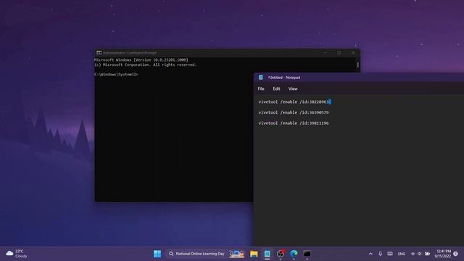The height and width of the screenshot is (261, 464).
Task: Show hidden system tray icons
Action: point(370,254)
